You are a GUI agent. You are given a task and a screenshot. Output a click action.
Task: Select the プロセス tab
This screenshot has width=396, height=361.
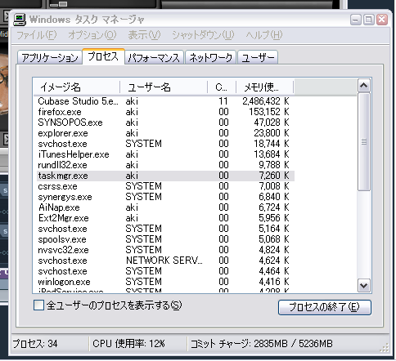[x=103, y=56]
